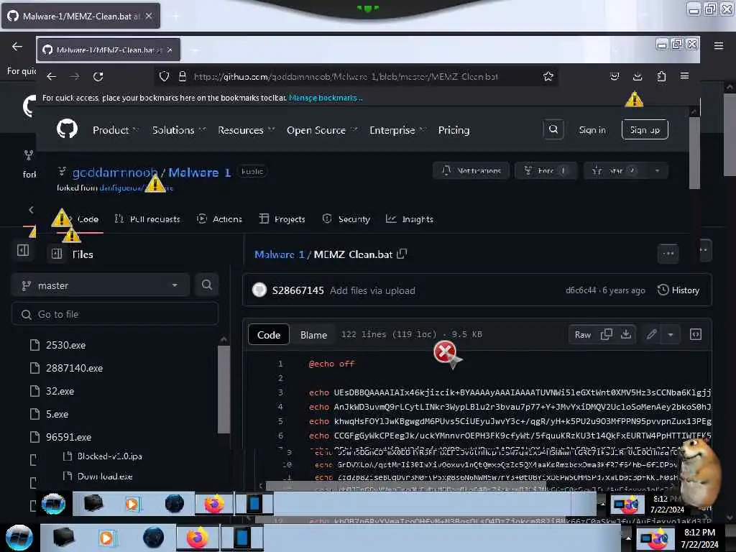Open media player icon in bottom taskbar

pyautogui.click(x=106, y=538)
